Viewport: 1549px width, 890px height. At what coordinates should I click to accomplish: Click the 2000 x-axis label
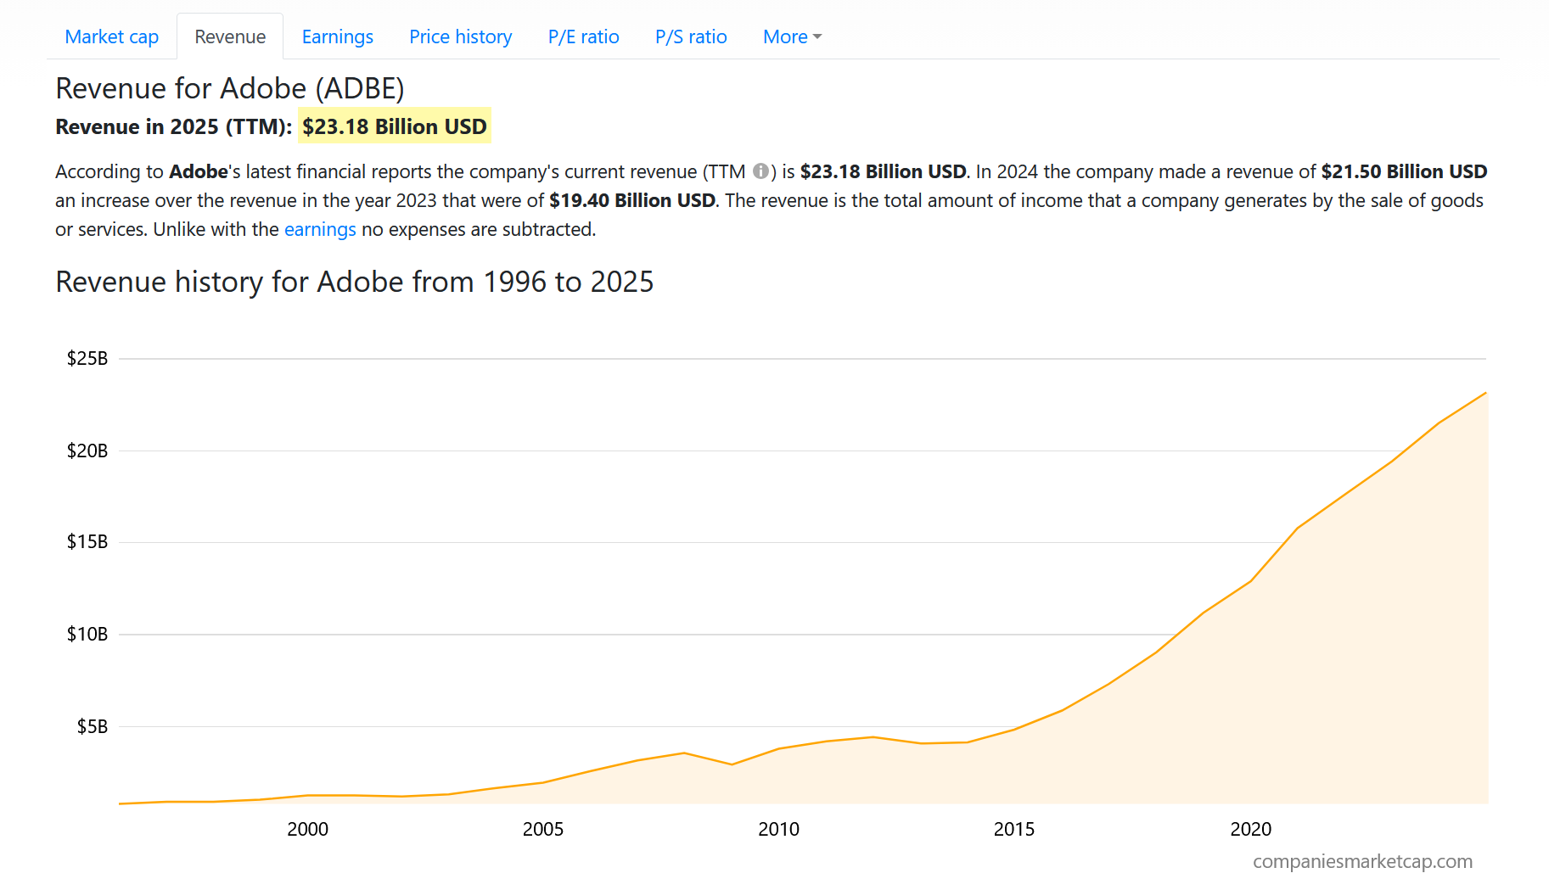click(x=307, y=829)
